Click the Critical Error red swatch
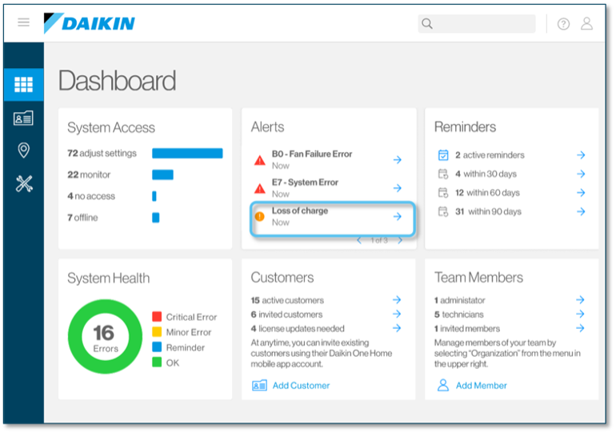Screen dimensions: 616x437 (157, 316)
